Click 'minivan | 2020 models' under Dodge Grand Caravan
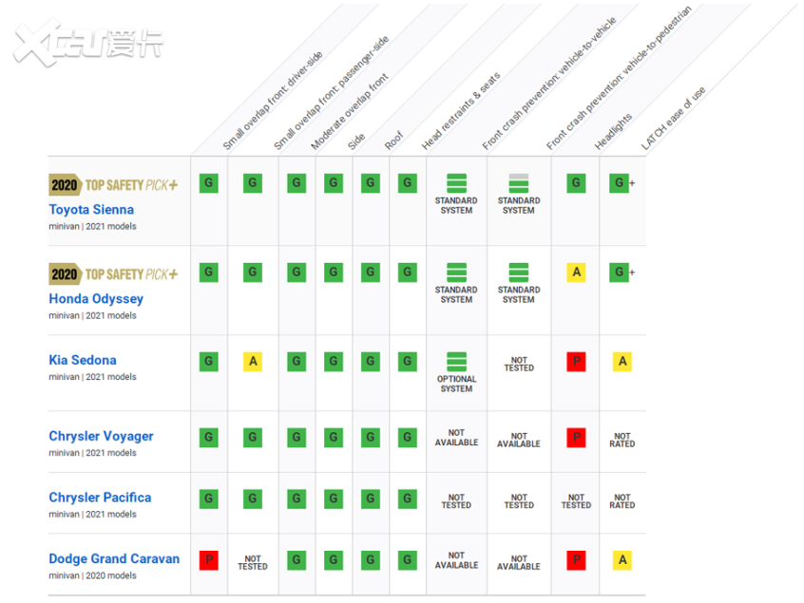 (x=93, y=575)
